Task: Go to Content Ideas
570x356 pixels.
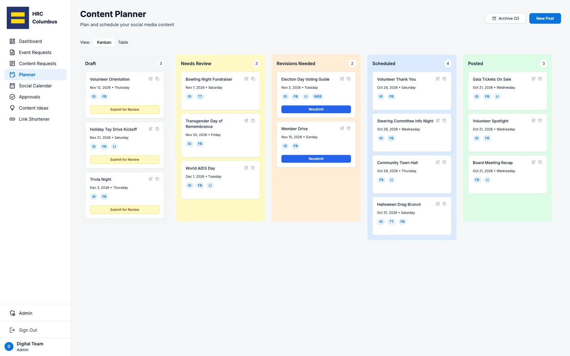Action: (36, 108)
